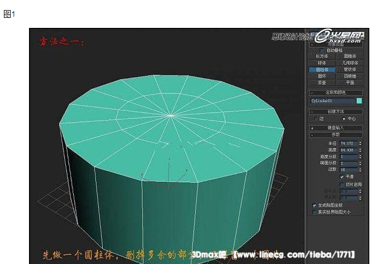Pick the 四棱锥 (Pyramid) primitive button
The width and height of the screenshot is (371, 264).
coord(350,76)
